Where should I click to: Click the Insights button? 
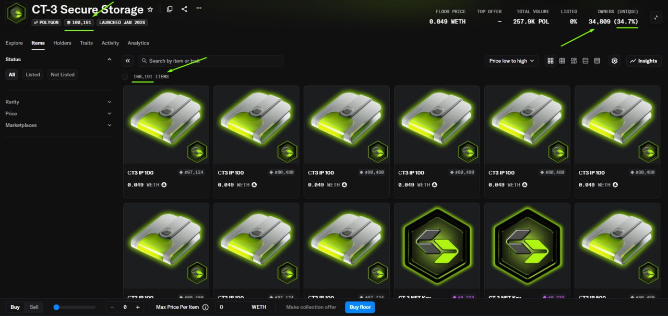(x=643, y=61)
